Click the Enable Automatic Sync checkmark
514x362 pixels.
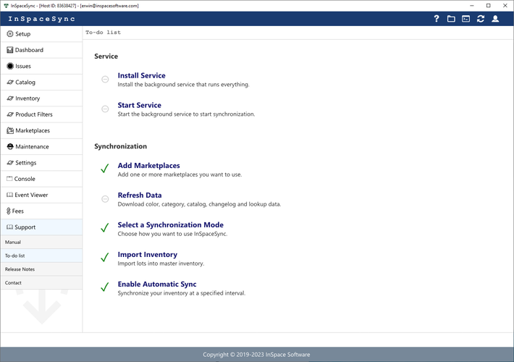pos(105,287)
